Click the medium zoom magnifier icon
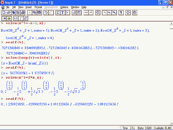Screen dimensions: 173x130 pyautogui.click(x=109, y=13)
